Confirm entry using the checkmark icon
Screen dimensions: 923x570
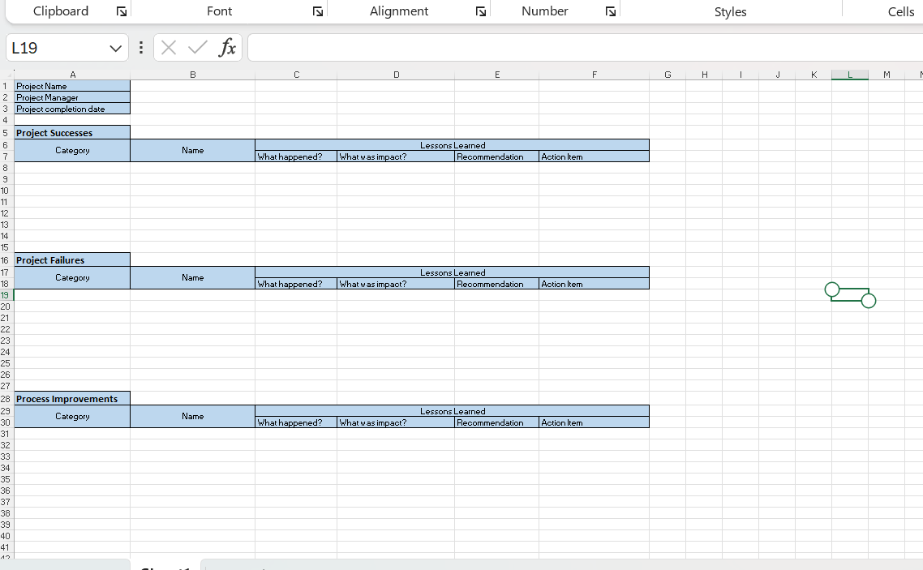pyautogui.click(x=196, y=47)
